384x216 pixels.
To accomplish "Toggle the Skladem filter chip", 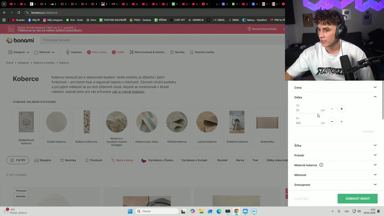I will tap(43, 160).
